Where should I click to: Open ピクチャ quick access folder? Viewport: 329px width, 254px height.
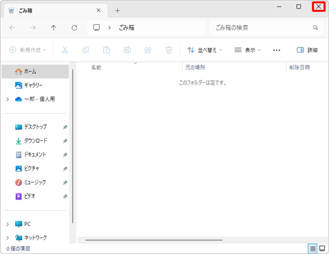27,168
